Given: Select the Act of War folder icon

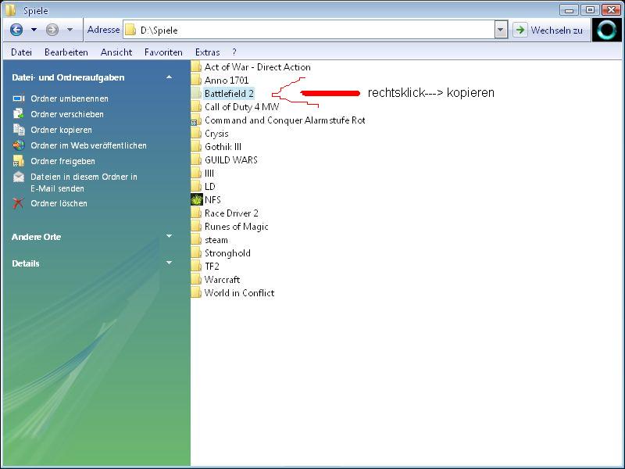Looking at the screenshot, I should [196, 67].
